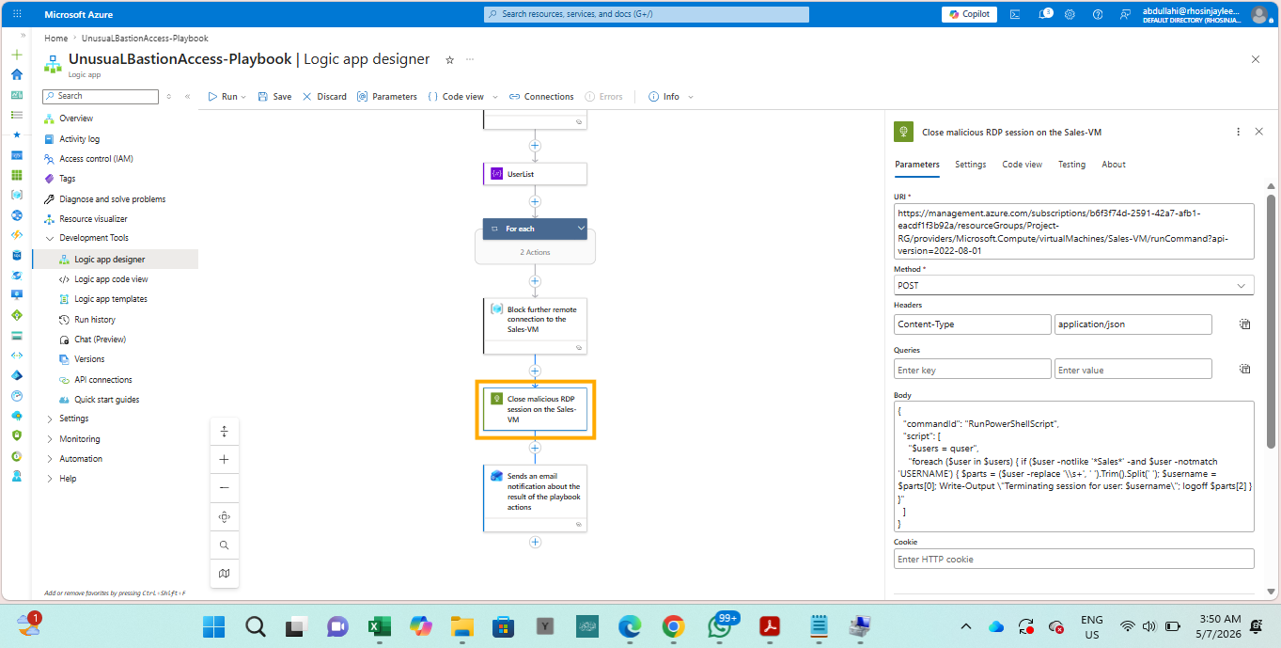
Task: Switch to Code view from the toolbar
Action: [456, 97]
